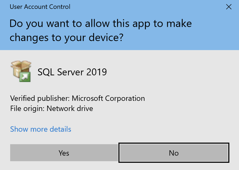This screenshot has width=239, height=170.
Task: Click the Network drive origin text
Action: [x=70, y=109]
